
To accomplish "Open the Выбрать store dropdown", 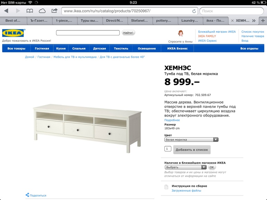I will point(186,167).
